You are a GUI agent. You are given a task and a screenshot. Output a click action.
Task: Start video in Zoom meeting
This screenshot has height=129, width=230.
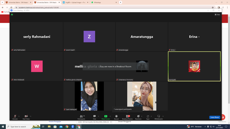(26, 117)
